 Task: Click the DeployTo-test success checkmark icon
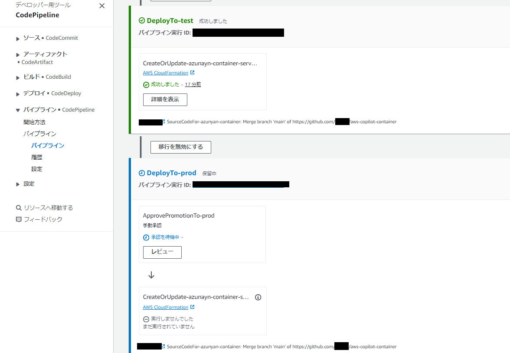tap(142, 21)
